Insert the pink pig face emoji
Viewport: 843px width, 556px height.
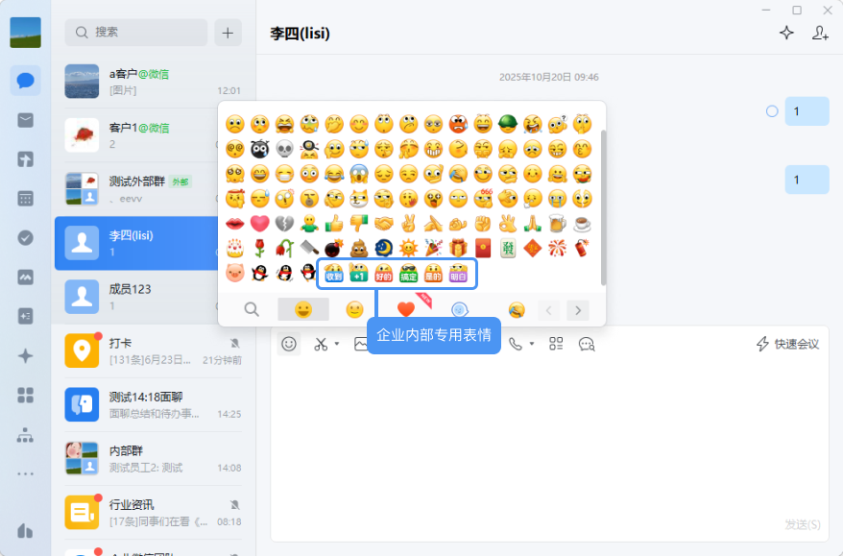235,273
